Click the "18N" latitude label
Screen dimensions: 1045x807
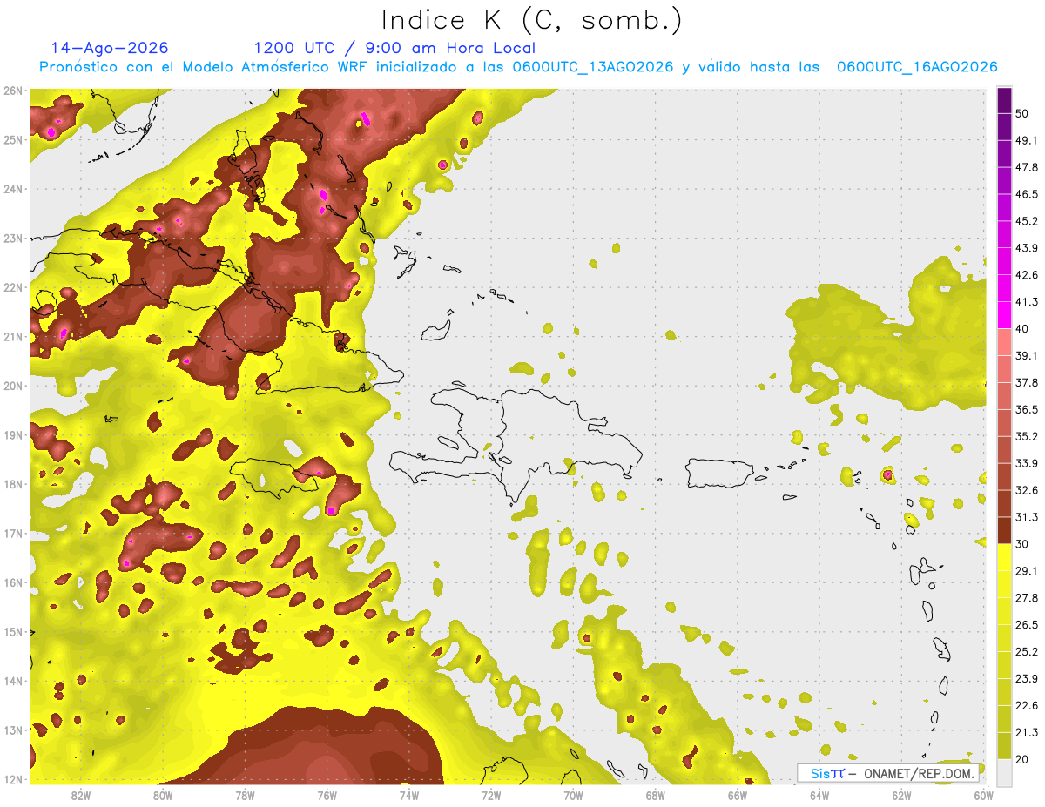[13, 484]
